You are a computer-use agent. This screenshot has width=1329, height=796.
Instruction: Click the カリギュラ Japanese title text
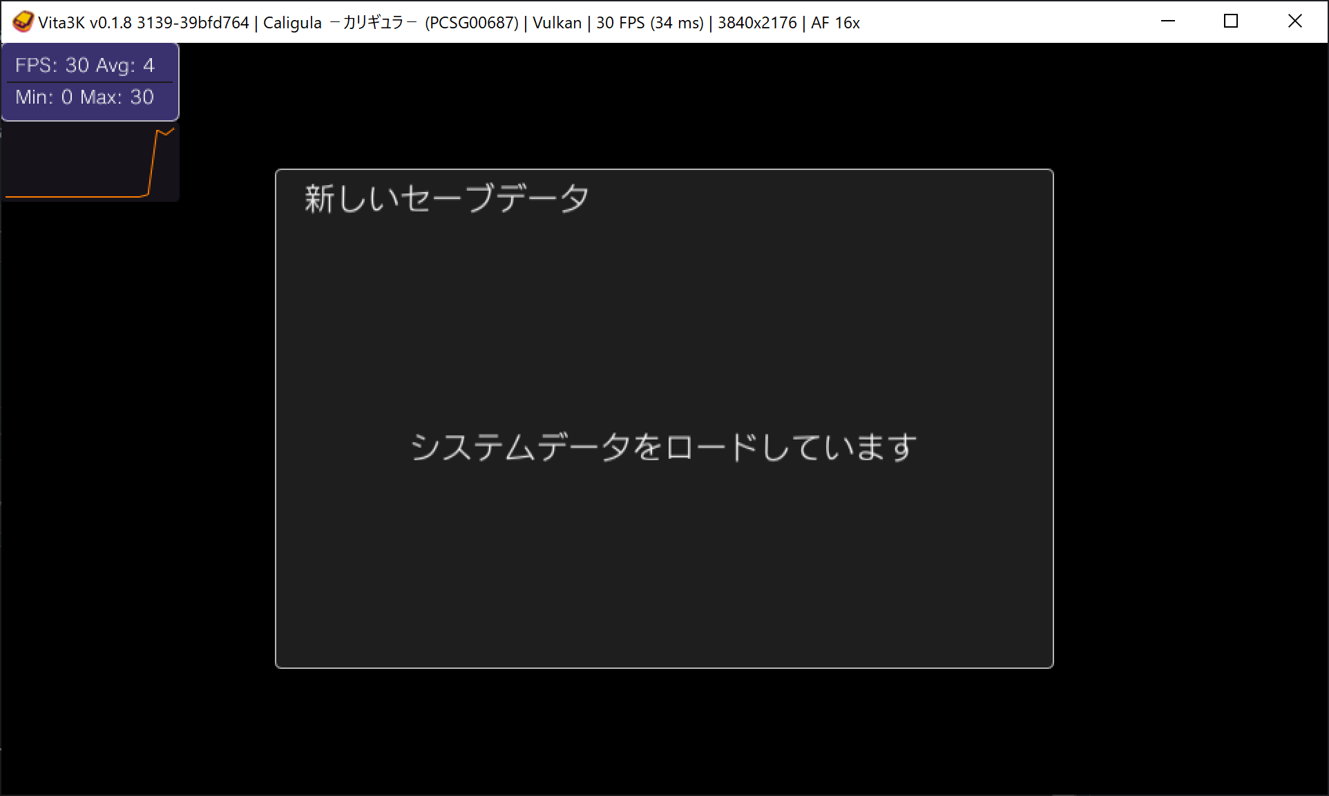tap(373, 23)
